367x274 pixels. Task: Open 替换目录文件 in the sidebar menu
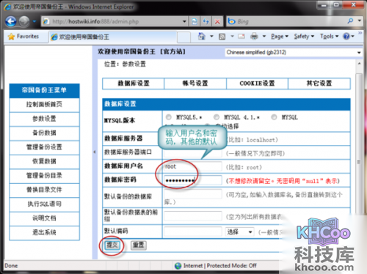coord(44,190)
